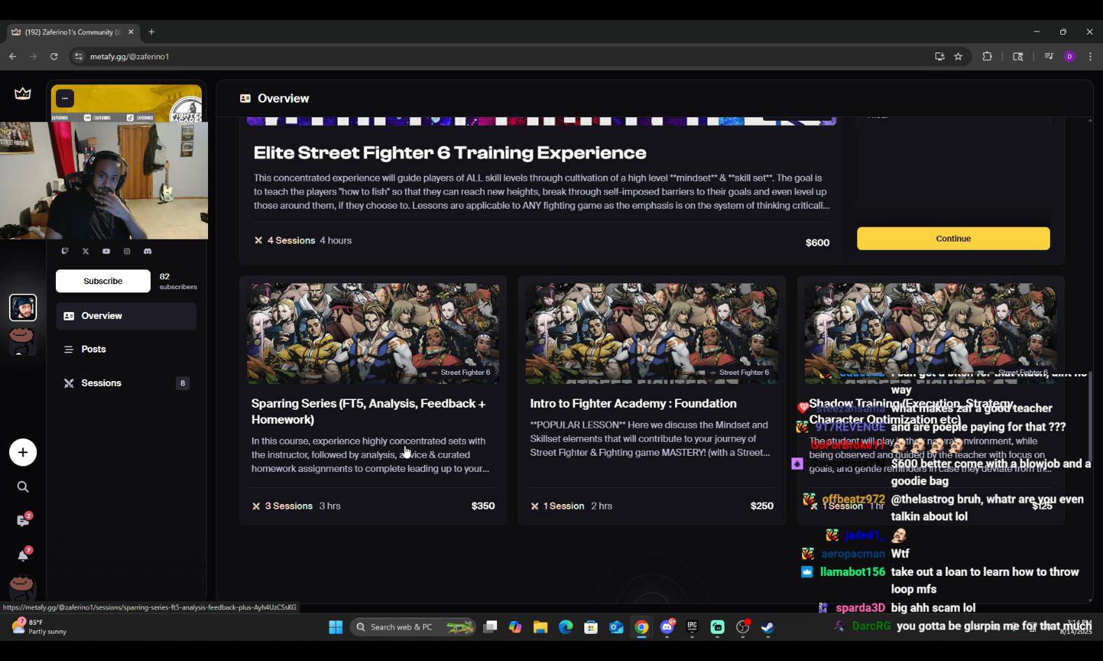
Task: Open Chrome media controls icon
Action: tap(1049, 57)
